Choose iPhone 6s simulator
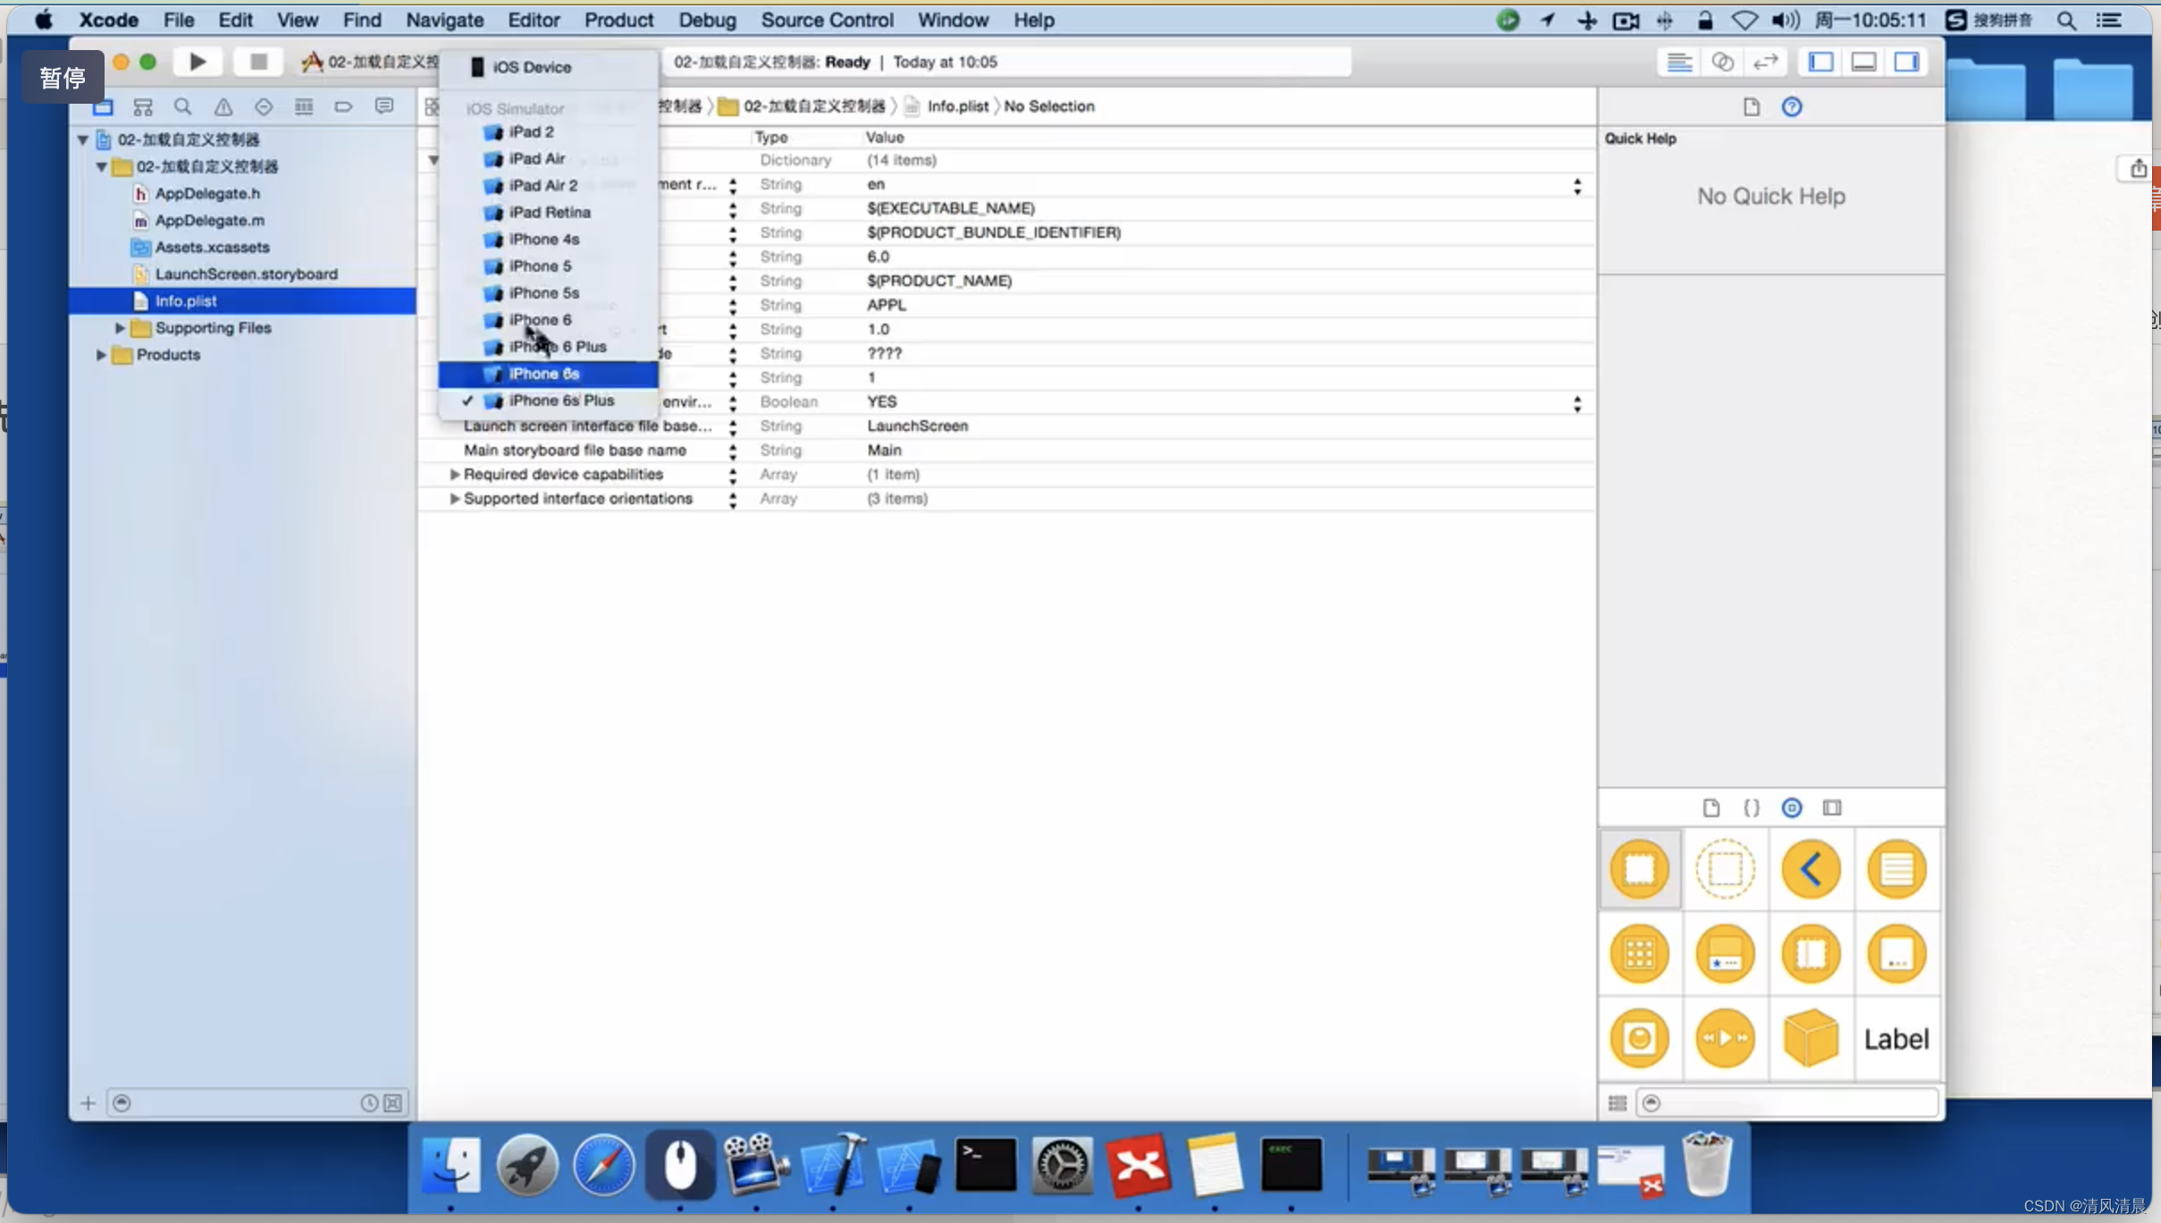 548,374
